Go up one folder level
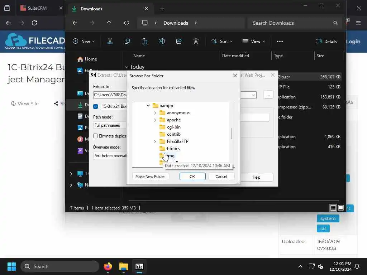Image resolution: width=367 pixels, height=275 pixels. (x=109, y=23)
